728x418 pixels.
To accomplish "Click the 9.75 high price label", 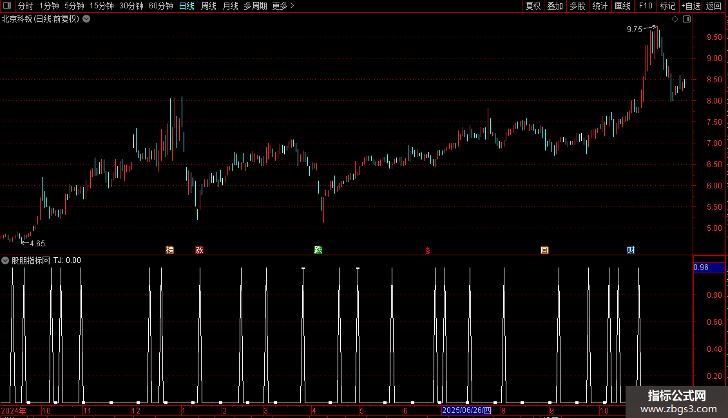I will click(634, 29).
